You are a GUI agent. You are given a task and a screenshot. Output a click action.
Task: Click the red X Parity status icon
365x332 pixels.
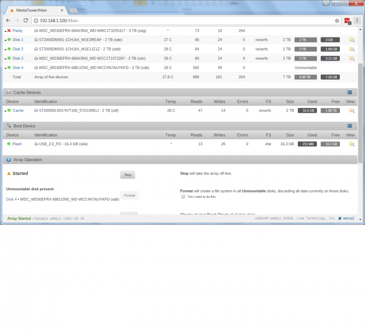click(x=9, y=31)
